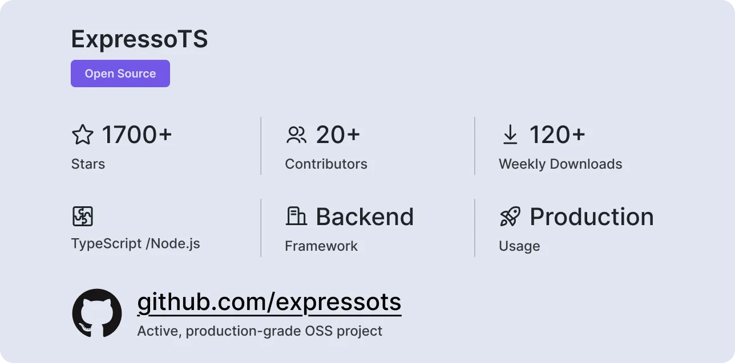Click the rocket icon next to Production
Image resolution: width=735 pixels, height=363 pixels.
tap(510, 217)
